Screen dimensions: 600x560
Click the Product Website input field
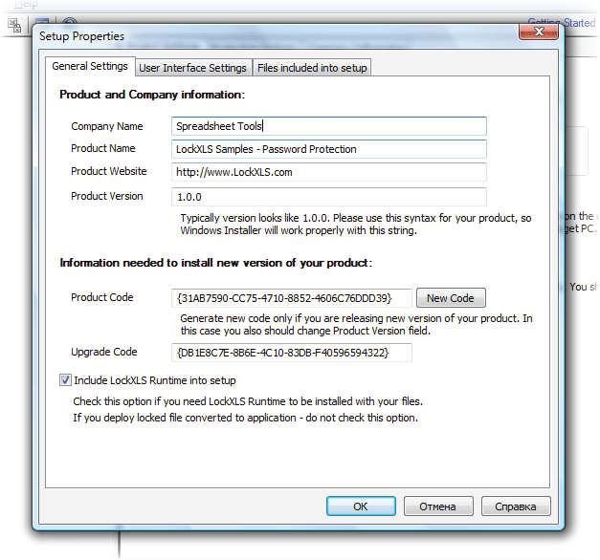[x=329, y=172]
